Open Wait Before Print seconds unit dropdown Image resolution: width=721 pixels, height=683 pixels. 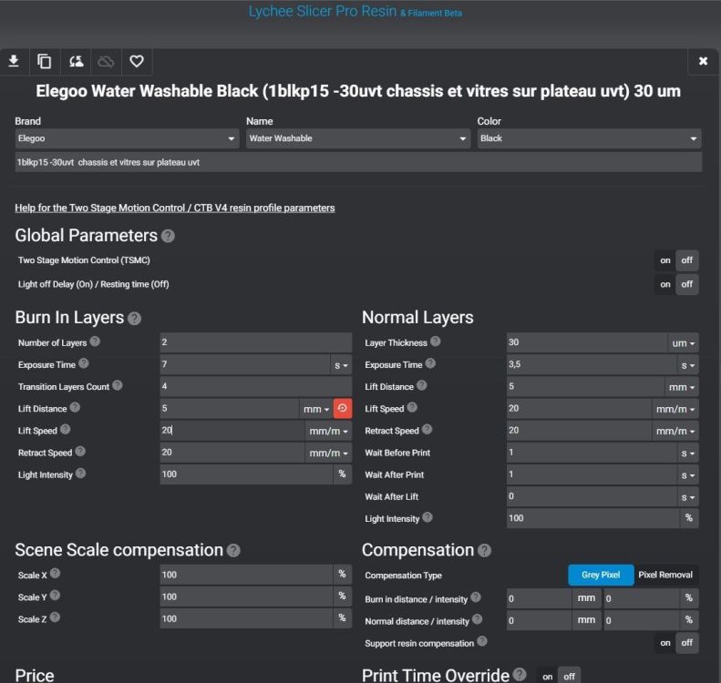click(x=688, y=454)
